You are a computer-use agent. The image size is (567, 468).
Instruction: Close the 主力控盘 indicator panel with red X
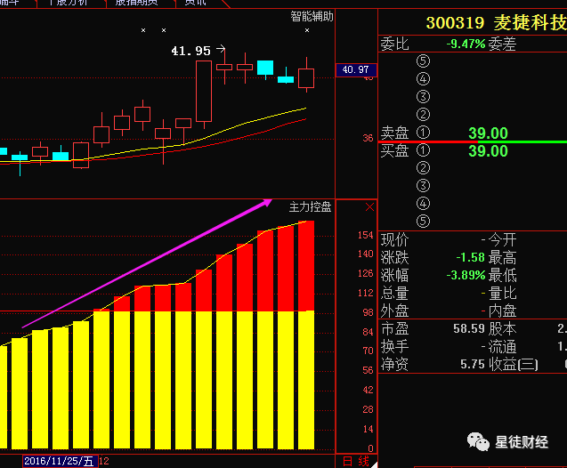pos(369,207)
